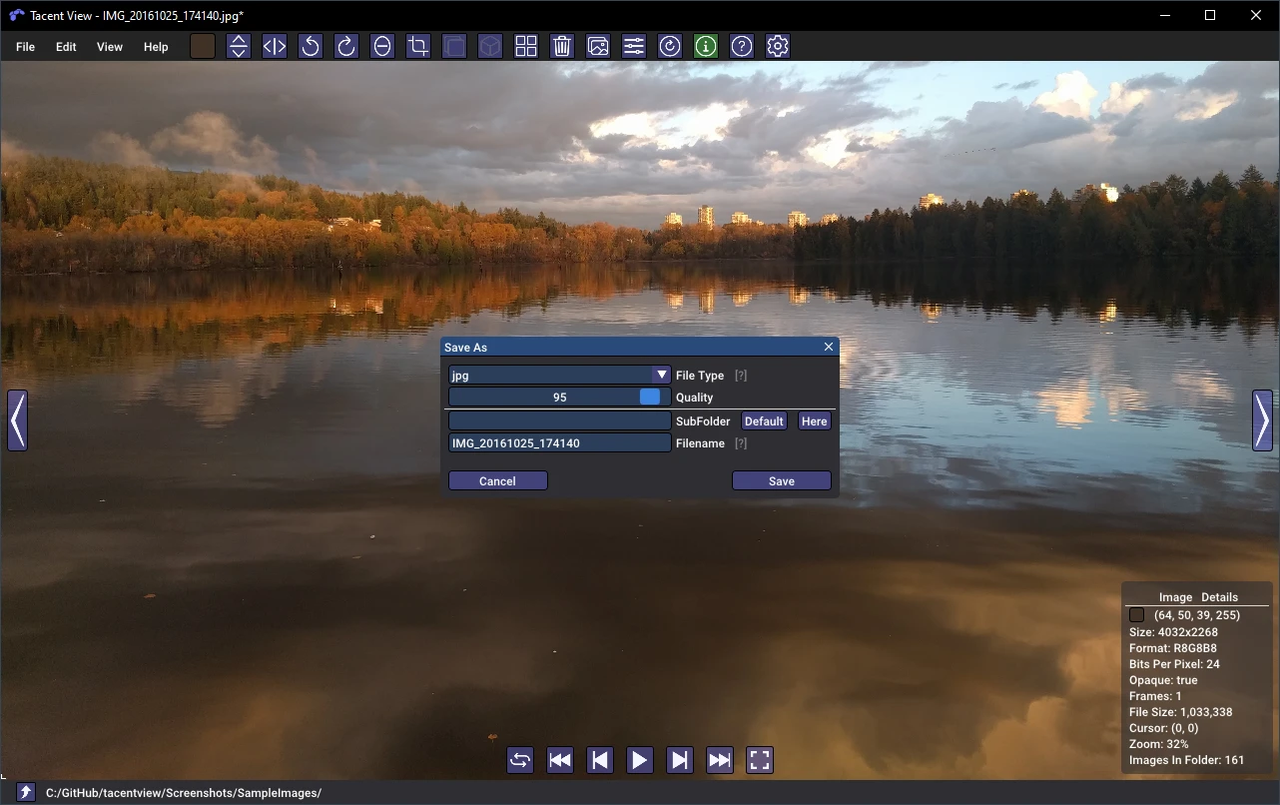Open the File menu
This screenshot has height=805, width=1280.
(x=25, y=47)
